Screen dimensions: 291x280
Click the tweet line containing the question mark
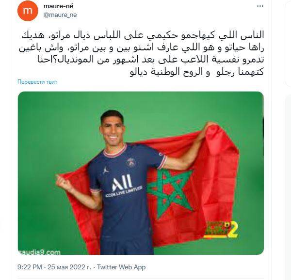[151, 60]
